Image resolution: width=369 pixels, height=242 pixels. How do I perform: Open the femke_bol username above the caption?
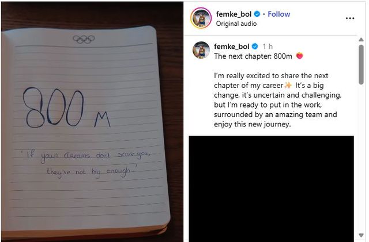pyautogui.click(x=231, y=46)
